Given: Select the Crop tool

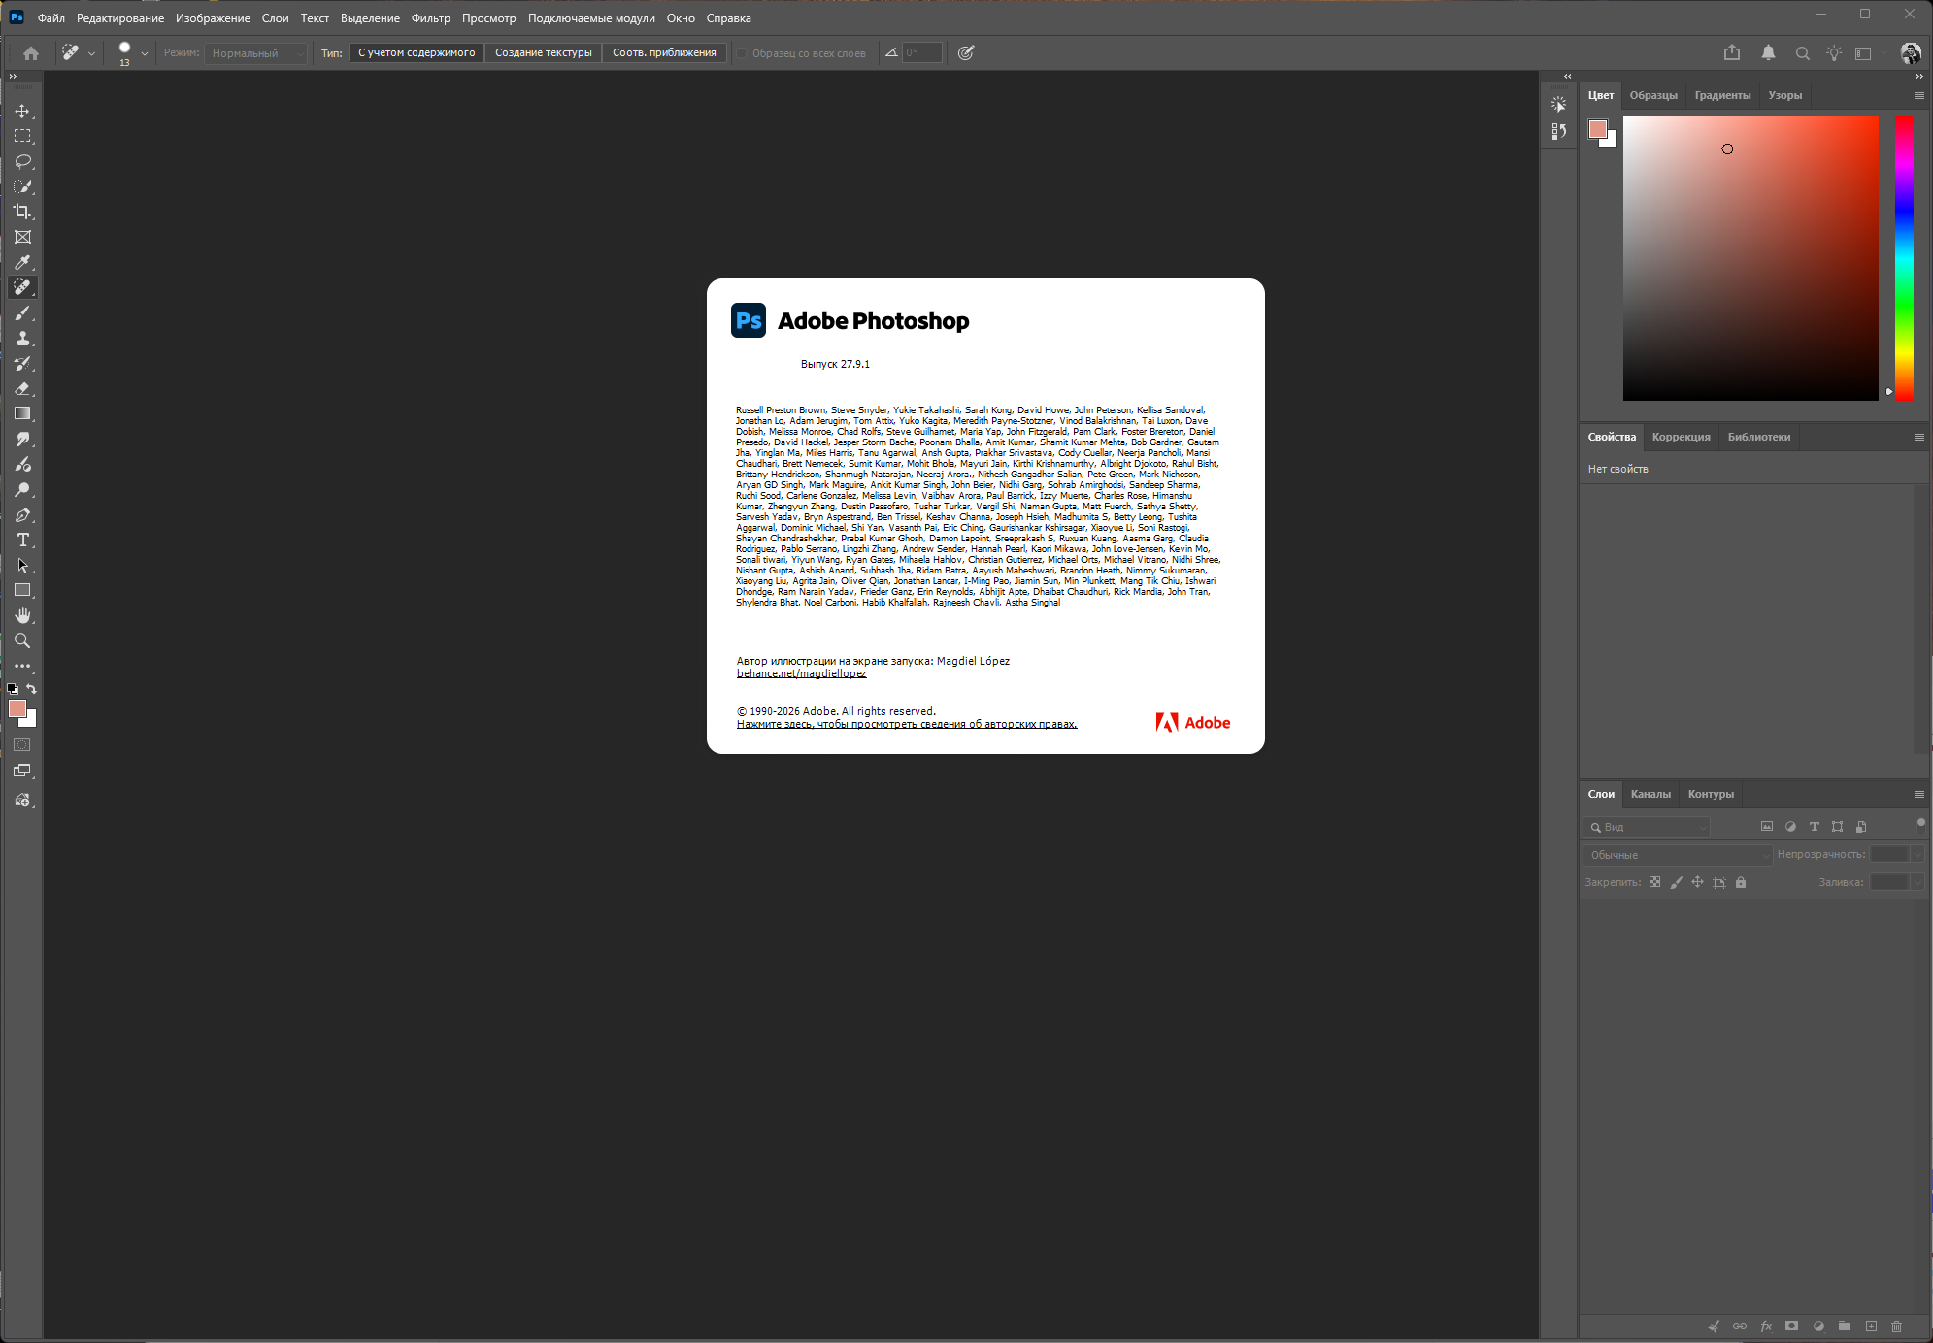Looking at the screenshot, I should point(22,212).
